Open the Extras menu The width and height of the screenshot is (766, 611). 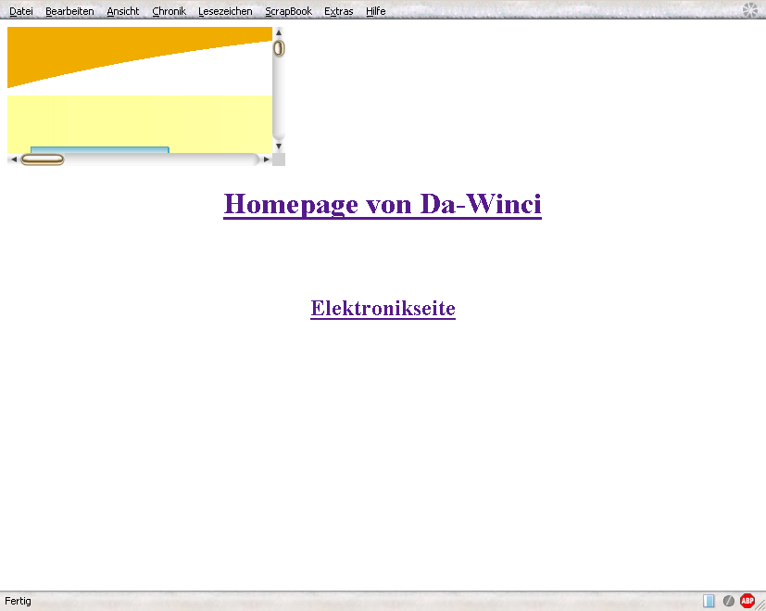(339, 11)
